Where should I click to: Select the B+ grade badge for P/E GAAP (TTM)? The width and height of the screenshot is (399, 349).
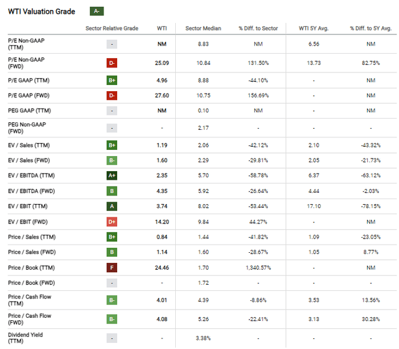tap(112, 79)
